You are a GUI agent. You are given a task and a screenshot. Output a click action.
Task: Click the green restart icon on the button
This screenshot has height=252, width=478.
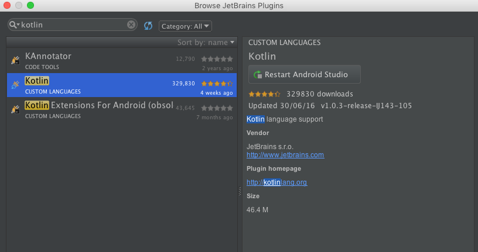click(258, 75)
